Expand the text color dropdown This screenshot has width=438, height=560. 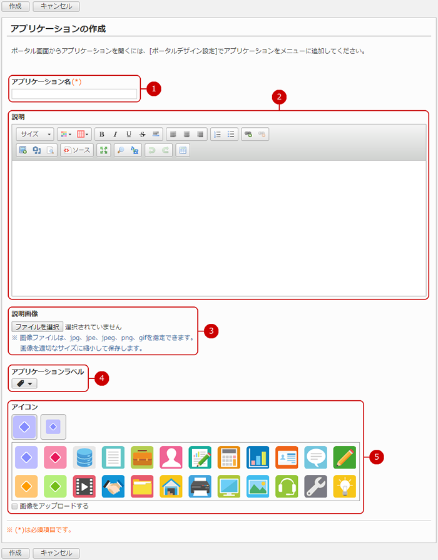click(x=65, y=134)
